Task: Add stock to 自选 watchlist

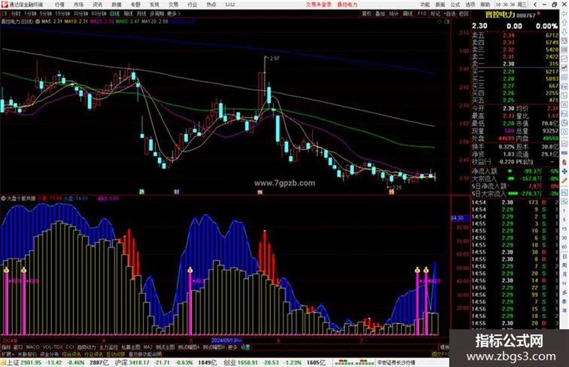Action: tap(450, 13)
